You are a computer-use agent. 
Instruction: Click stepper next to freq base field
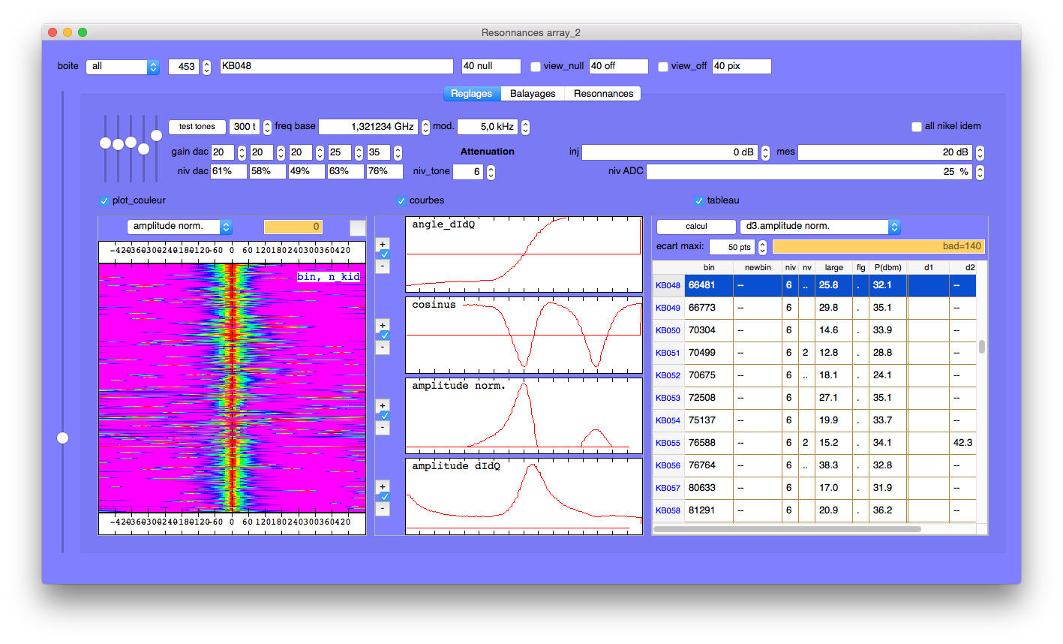(x=425, y=126)
